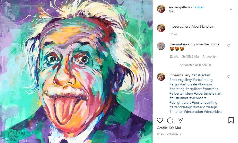Image resolution: width=238 pixels, height=143 pixels.
Task: Share post via paper plane icon
Action: point(180,120)
